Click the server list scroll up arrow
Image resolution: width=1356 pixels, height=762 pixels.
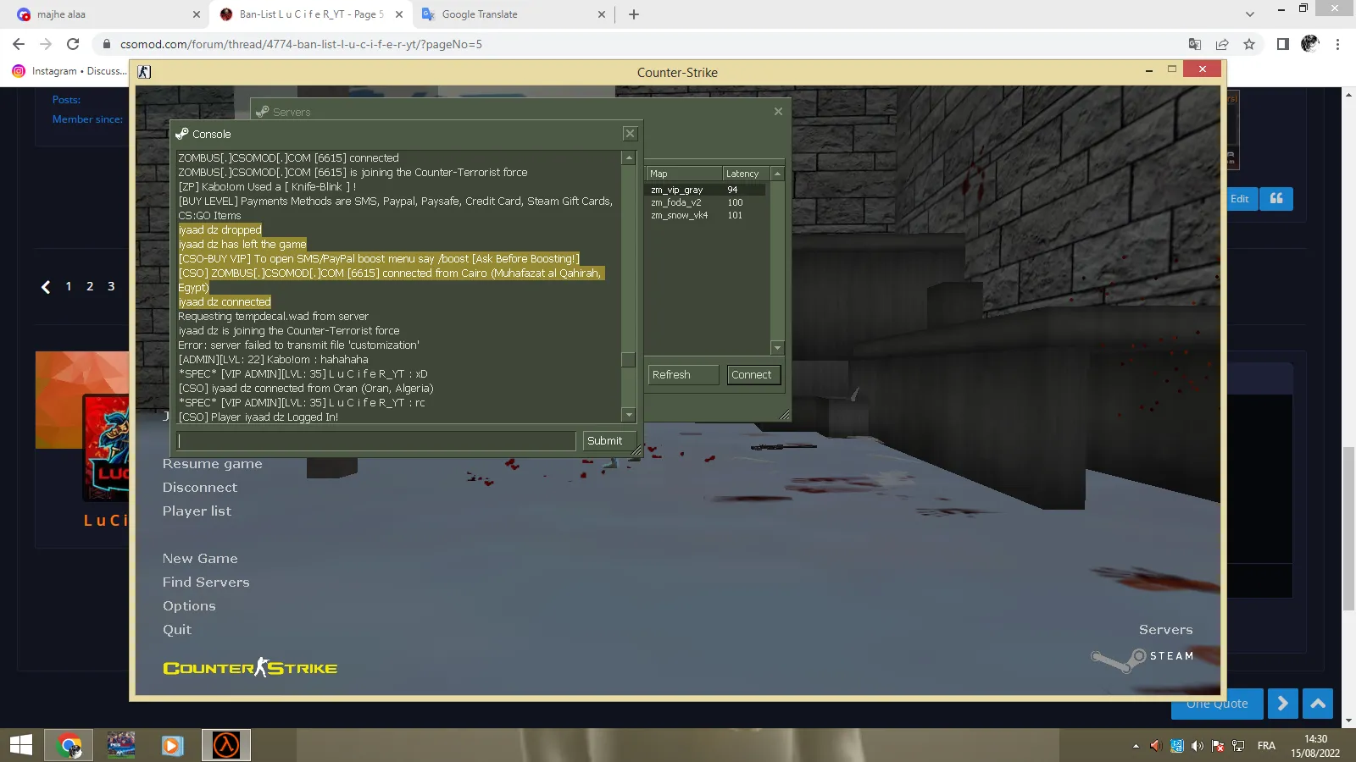pyautogui.click(x=777, y=174)
